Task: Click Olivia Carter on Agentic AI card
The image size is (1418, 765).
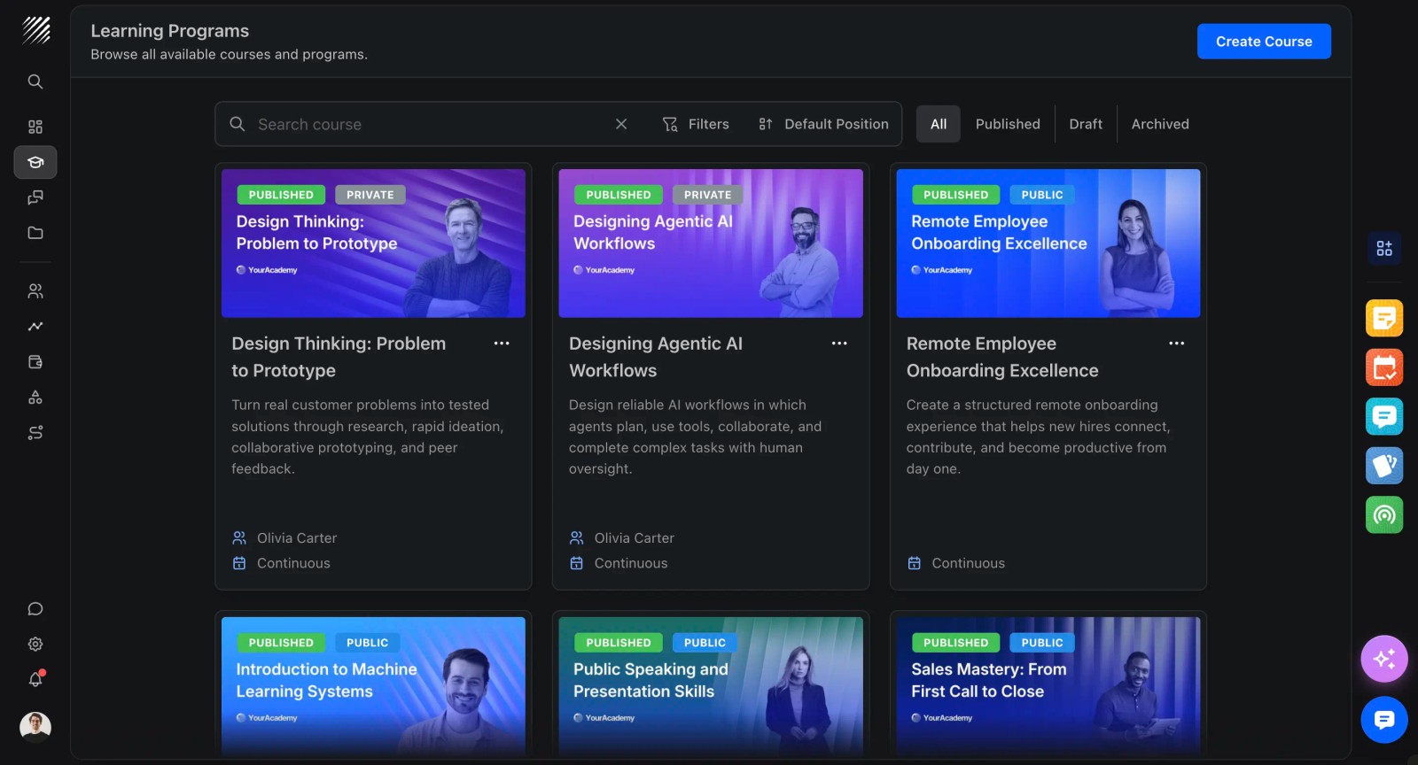Action: coord(635,538)
